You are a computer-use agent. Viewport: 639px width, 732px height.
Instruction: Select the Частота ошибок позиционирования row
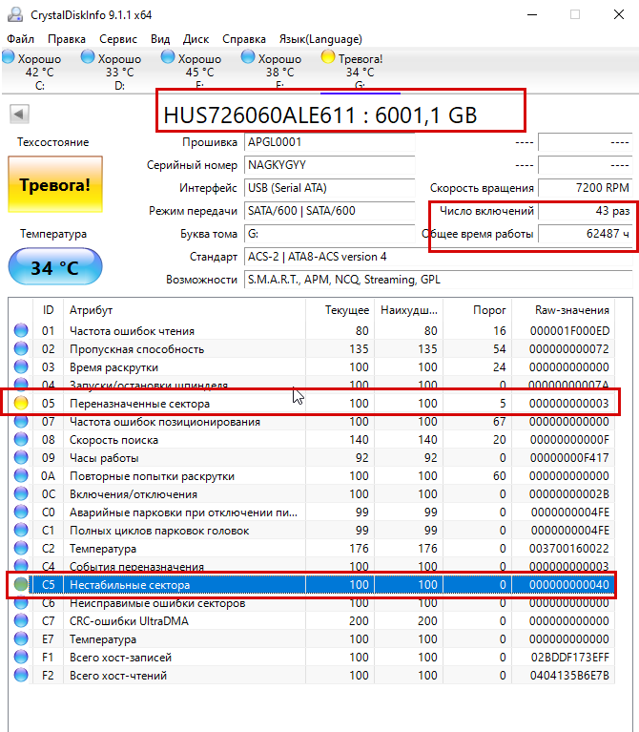(312, 422)
